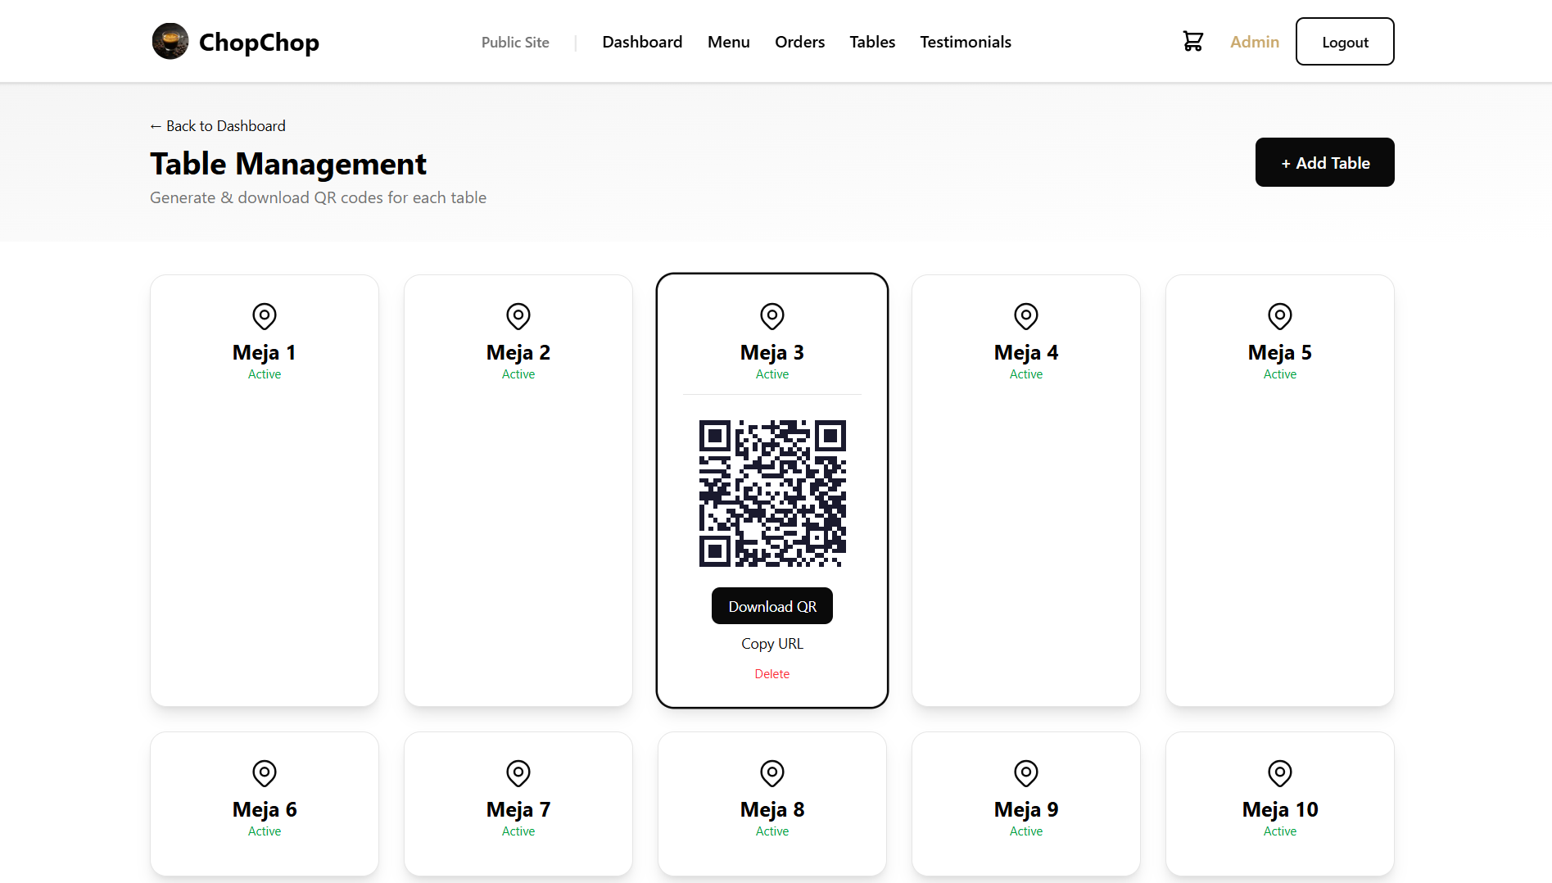Image resolution: width=1552 pixels, height=883 pixels.
Task: Select the Meja 5 title
Action: (x=1280, y=352)
